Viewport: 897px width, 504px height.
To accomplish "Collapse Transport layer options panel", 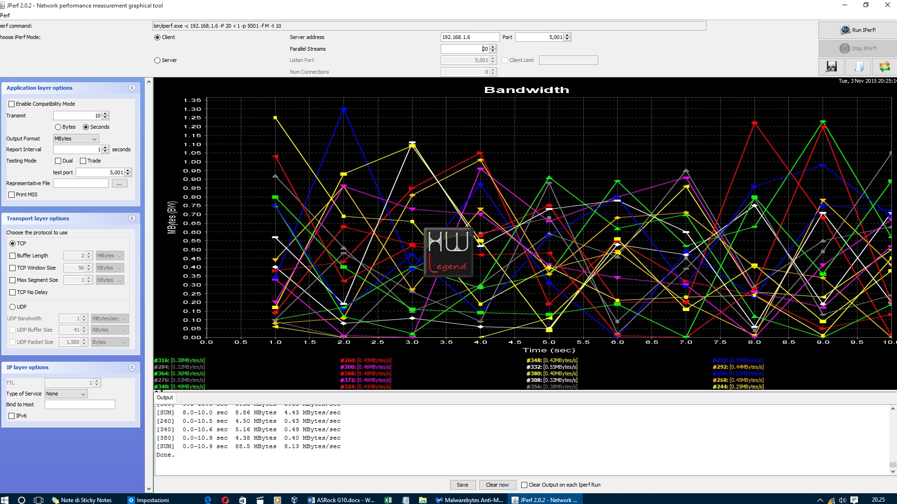I will coord(132,218).
